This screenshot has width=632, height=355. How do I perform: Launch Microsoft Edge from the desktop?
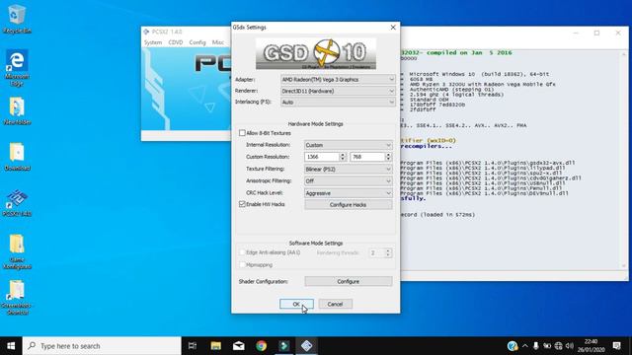click(x=17, y=68)
